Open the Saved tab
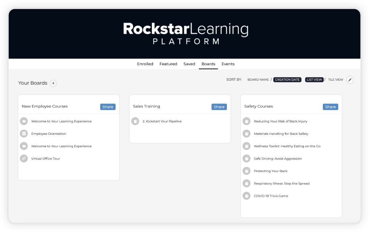The image size is (369, 232). [x=189, y=64]
